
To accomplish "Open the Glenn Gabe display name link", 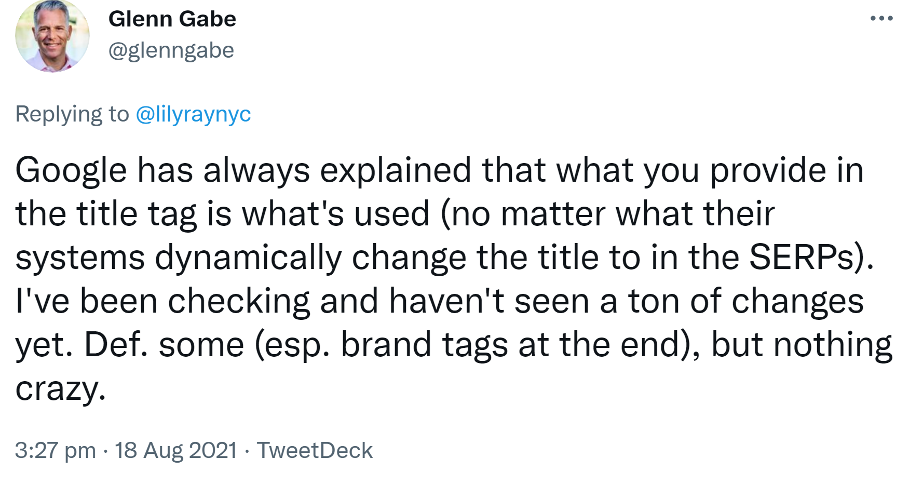I will (x=172, y=19).
